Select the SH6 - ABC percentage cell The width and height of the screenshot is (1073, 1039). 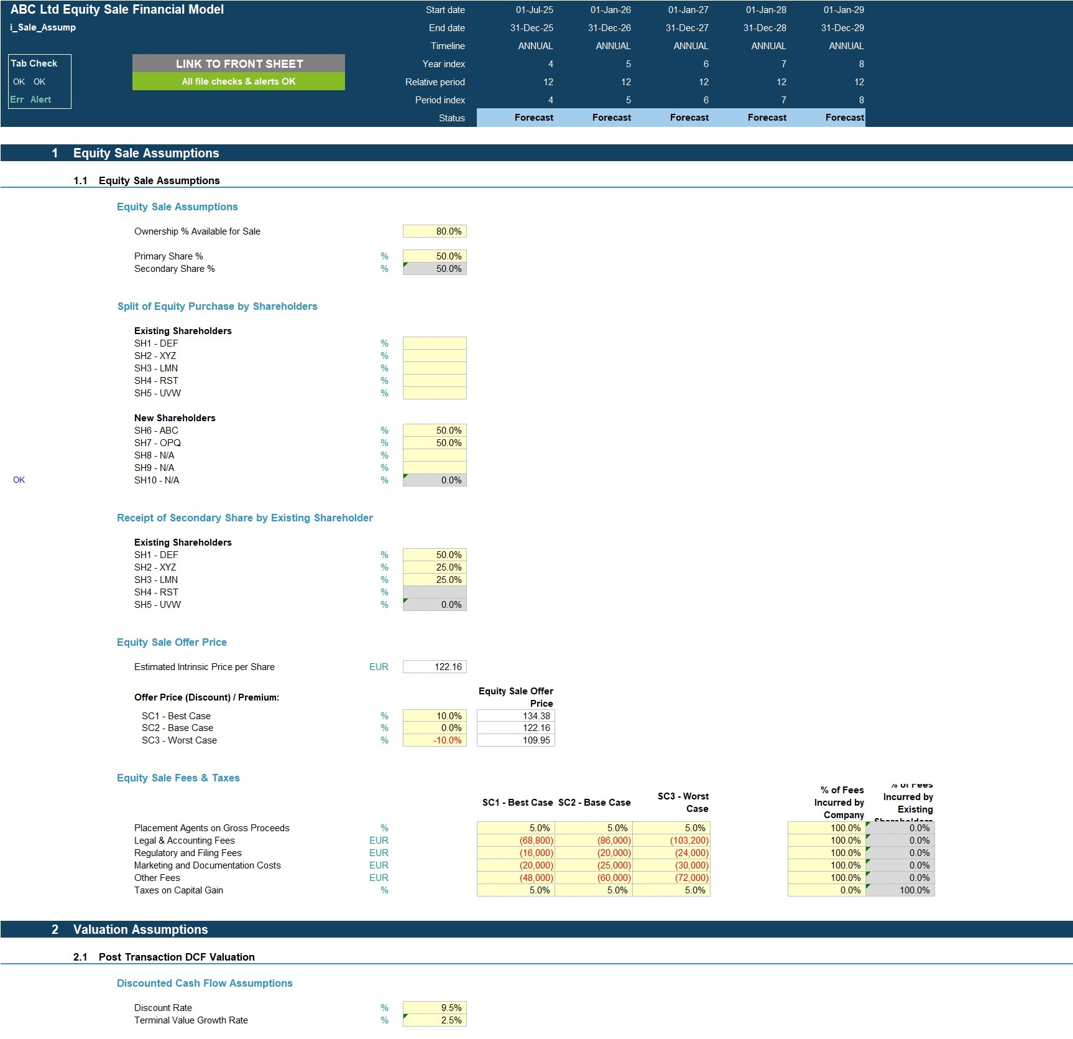434,430
